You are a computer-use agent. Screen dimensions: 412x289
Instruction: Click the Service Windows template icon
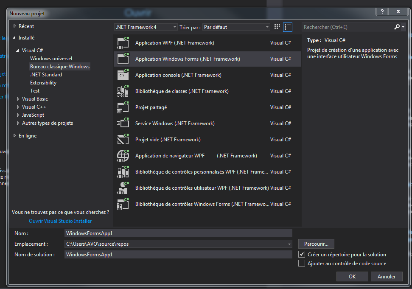click(x=123, y=123)
